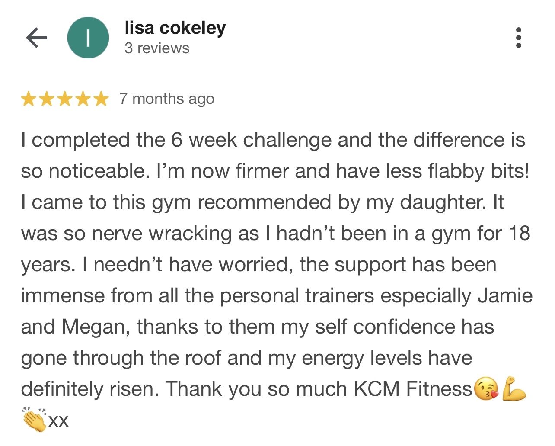The height and width of the screenshot is (446, 555).
Task: Click the third yellow rating star
Action: click(x=65, y=99)
